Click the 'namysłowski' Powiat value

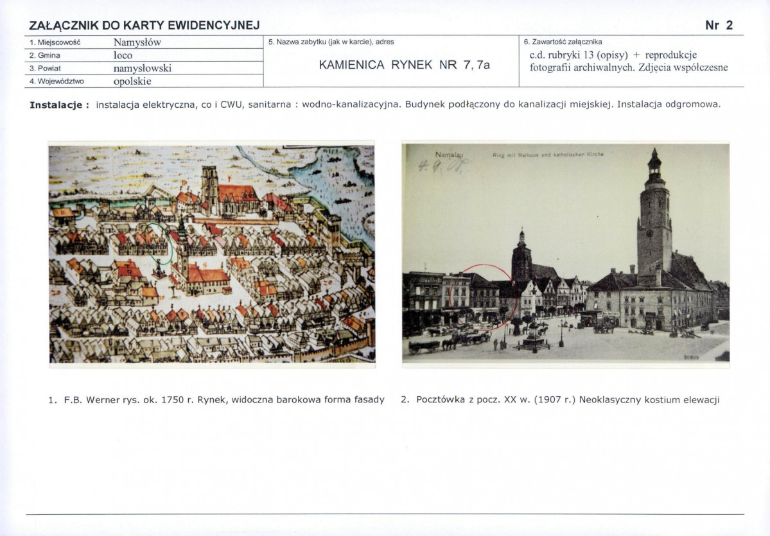tap(142, 68)
